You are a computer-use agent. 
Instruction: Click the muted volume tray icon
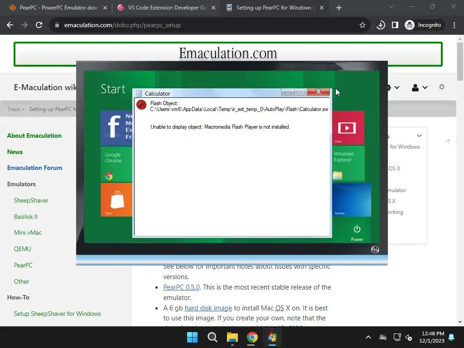(409, 337)
